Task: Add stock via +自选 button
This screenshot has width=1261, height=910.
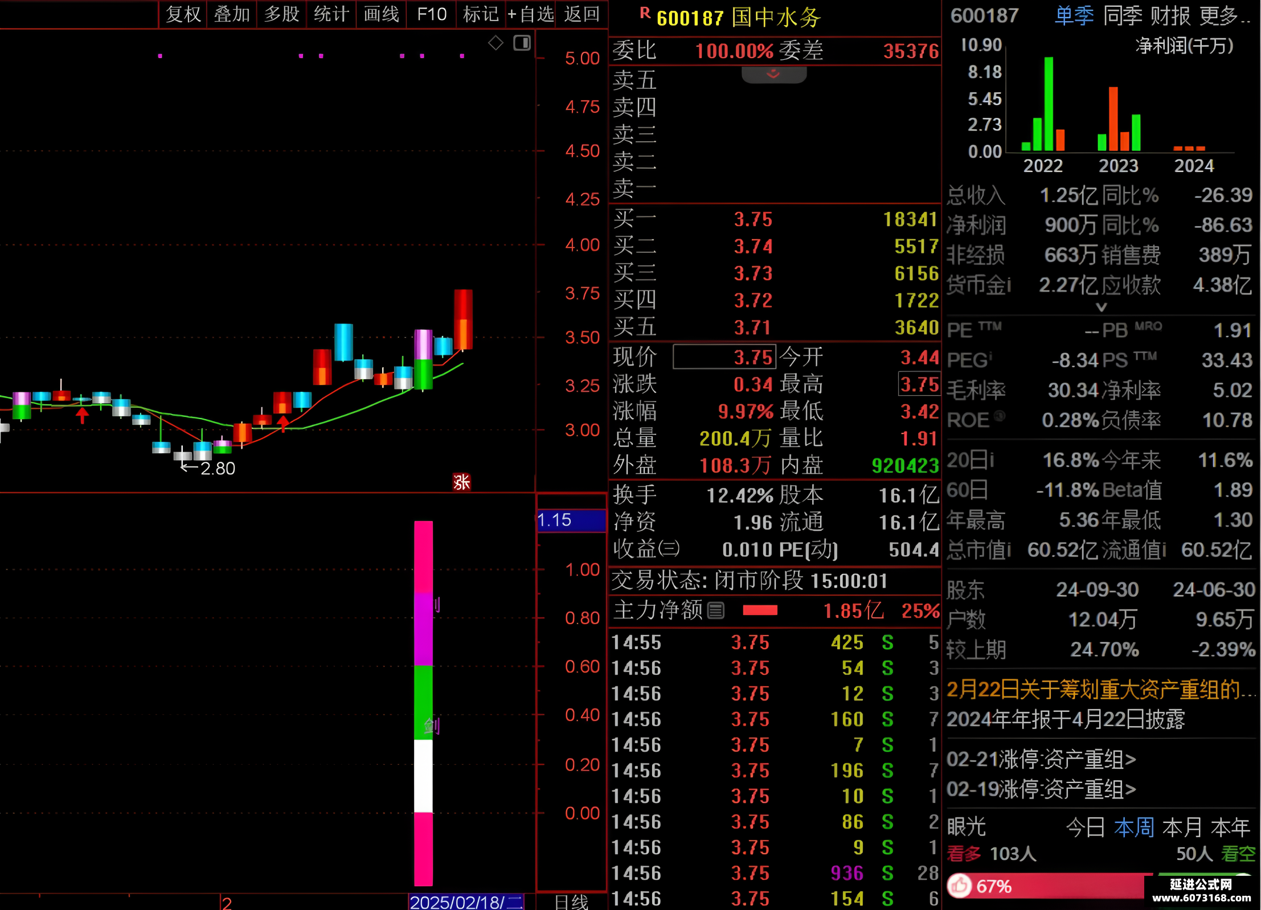Action: pos(530,14)
